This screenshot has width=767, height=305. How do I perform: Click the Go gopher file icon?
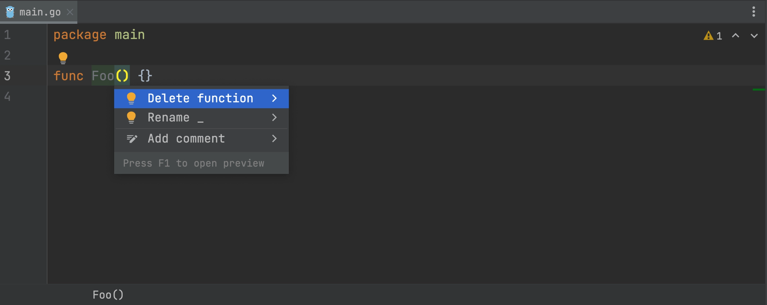10,12
